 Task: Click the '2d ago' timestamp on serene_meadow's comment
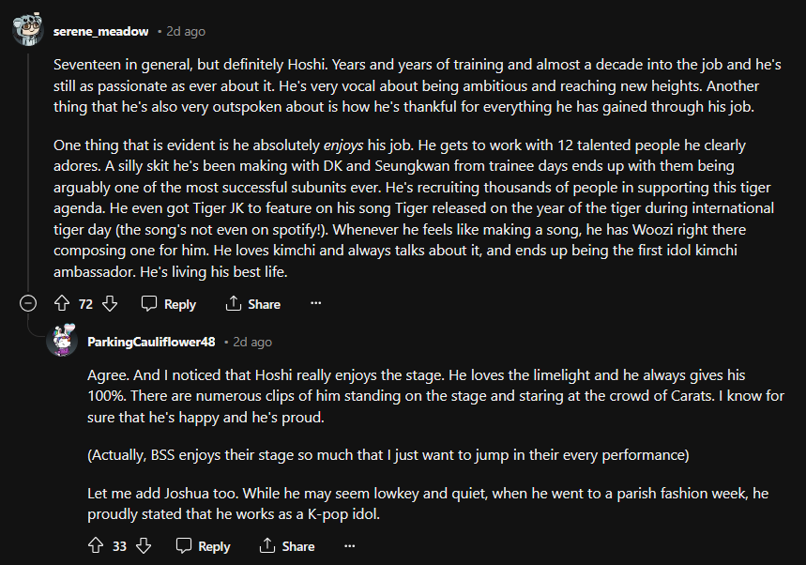tap(186, 31)
